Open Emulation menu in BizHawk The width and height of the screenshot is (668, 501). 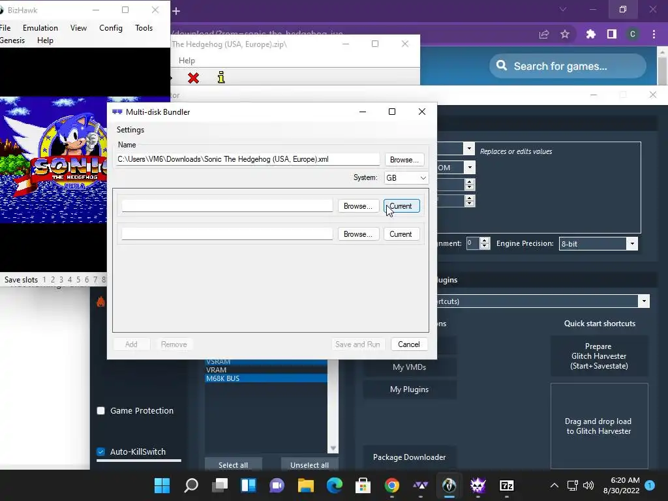click(x=40, y=27)
